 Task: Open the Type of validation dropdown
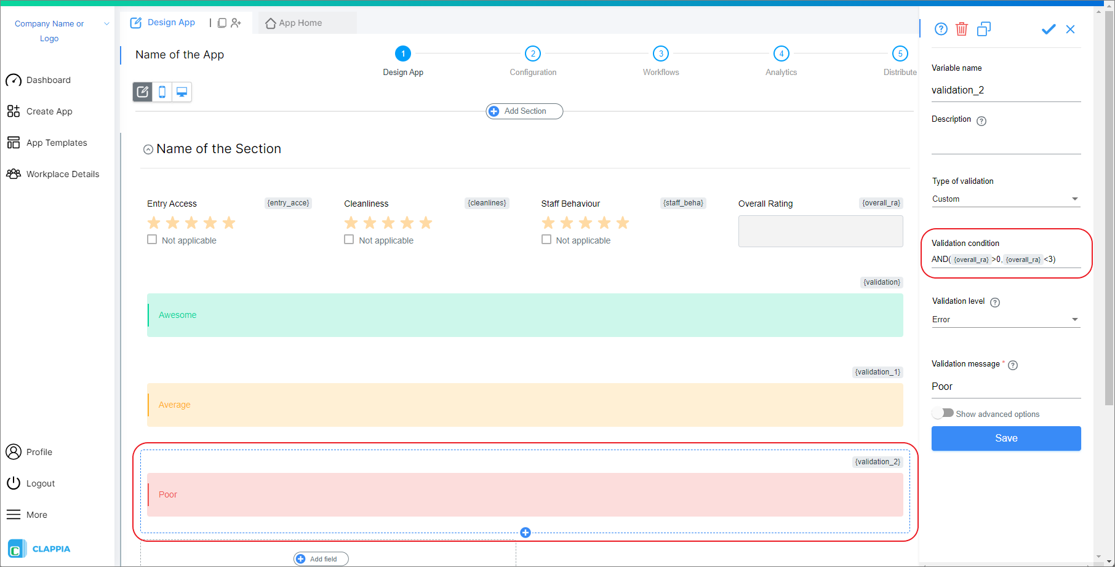point(1005,199)
